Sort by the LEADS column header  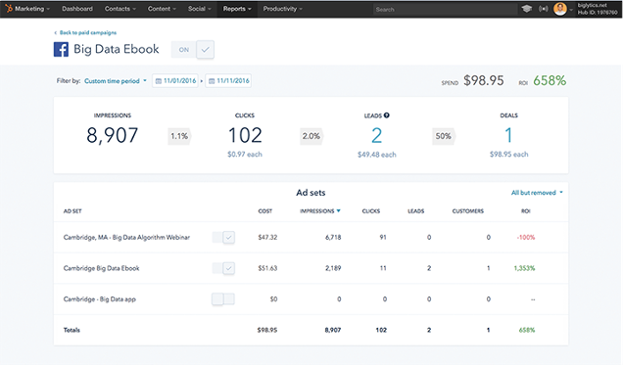(x=416, y=211)
